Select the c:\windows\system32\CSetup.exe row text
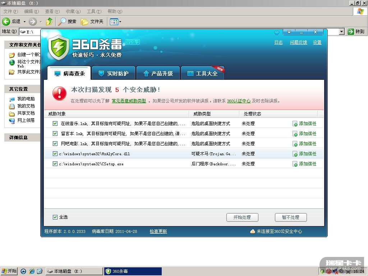Screen dimensions: 368x276 [91, 164]
